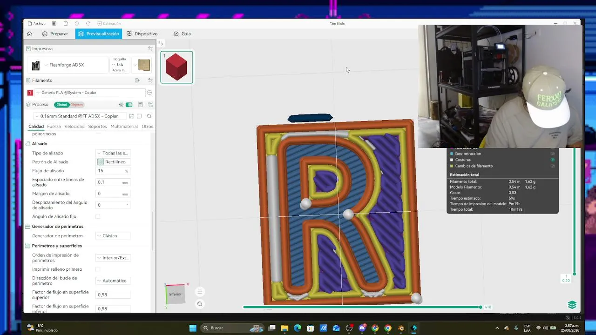Image resolution: width=596 pixels, height=335 pixels.
Task: Toggle visibility of Costuras
Action: point(553,160)
